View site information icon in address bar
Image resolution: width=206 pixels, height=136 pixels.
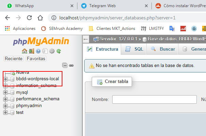[x=54, y=18]
